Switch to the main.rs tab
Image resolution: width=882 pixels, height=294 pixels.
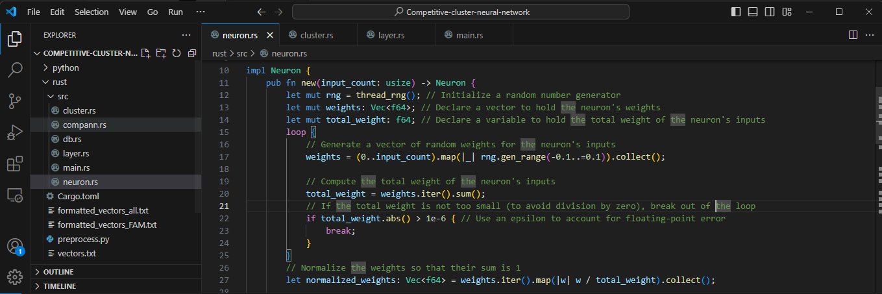pos(474,35)
